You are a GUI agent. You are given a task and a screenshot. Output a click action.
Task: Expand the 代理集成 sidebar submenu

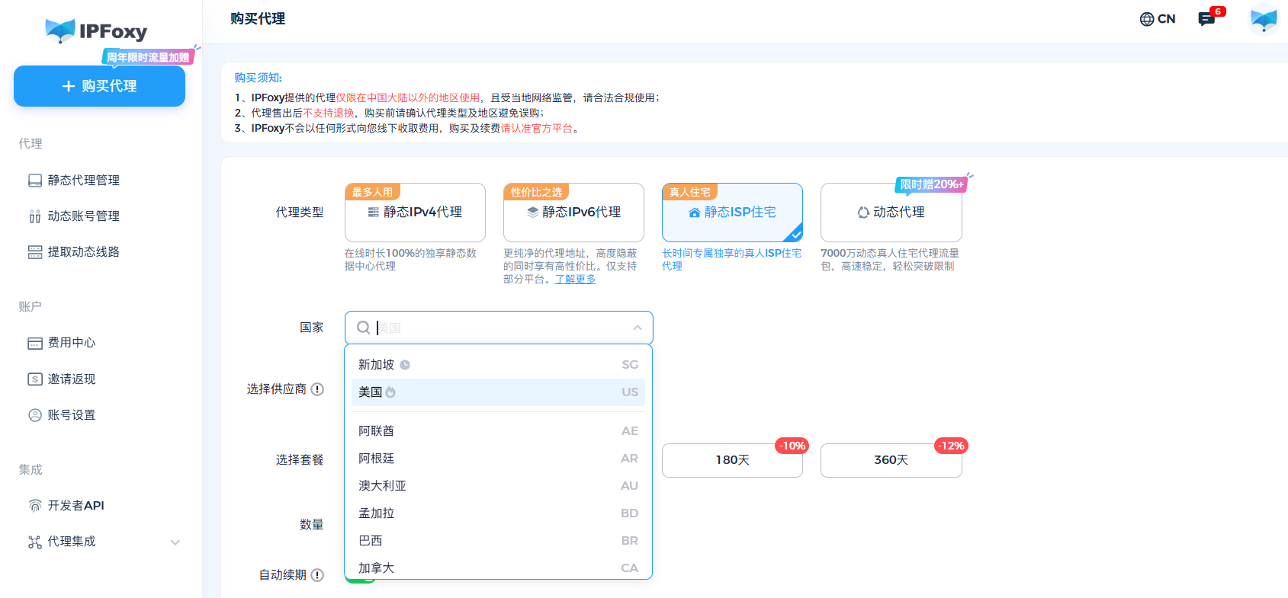click(175, 542)
